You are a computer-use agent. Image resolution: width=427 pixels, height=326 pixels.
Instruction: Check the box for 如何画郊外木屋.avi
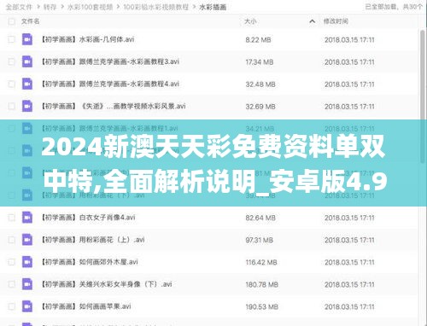[x=11, y=262]
